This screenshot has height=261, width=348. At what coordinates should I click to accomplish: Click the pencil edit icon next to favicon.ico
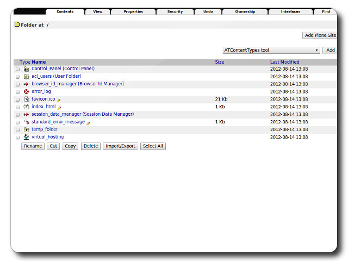pos(59,100)
